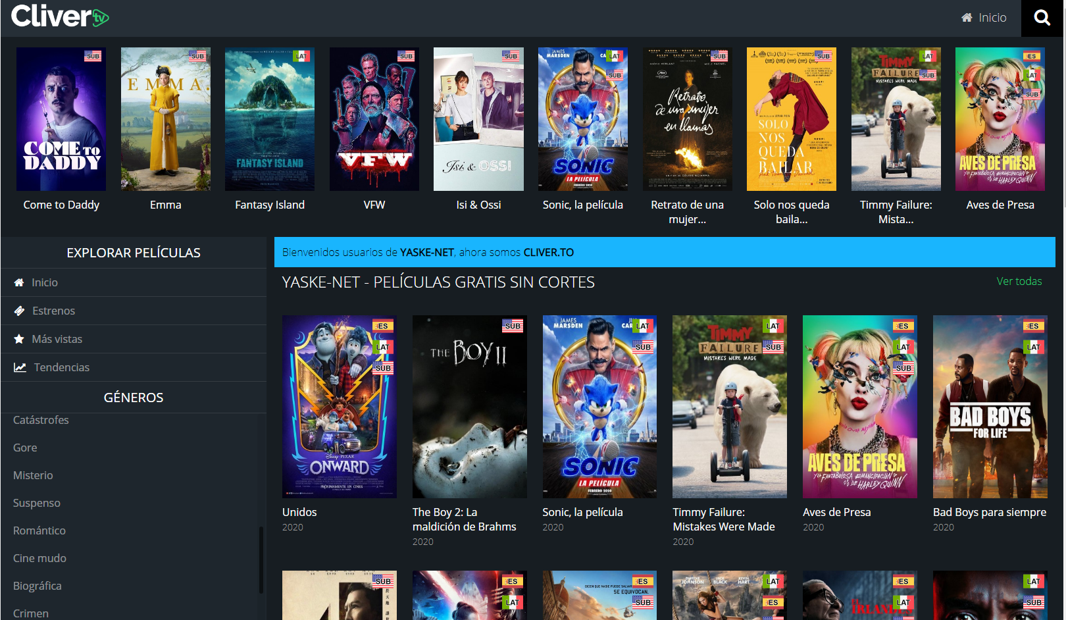This screenshot has width=1066, height=620.
Task: Open Sonic poster in top carousel
Action: pos(583,119)
